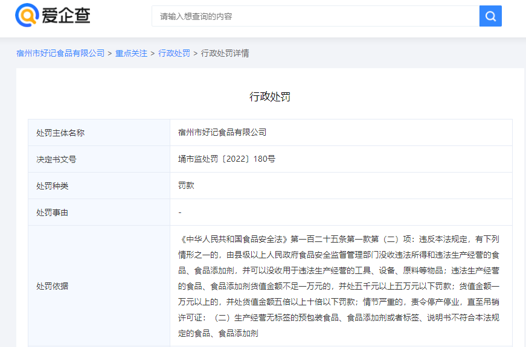Click company name value in penalty table
526x347 pixels.
pyautogui.click(x=222, y=132)
